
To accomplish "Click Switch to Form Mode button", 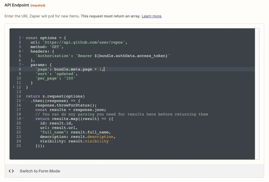I will (x=40, y=171).
